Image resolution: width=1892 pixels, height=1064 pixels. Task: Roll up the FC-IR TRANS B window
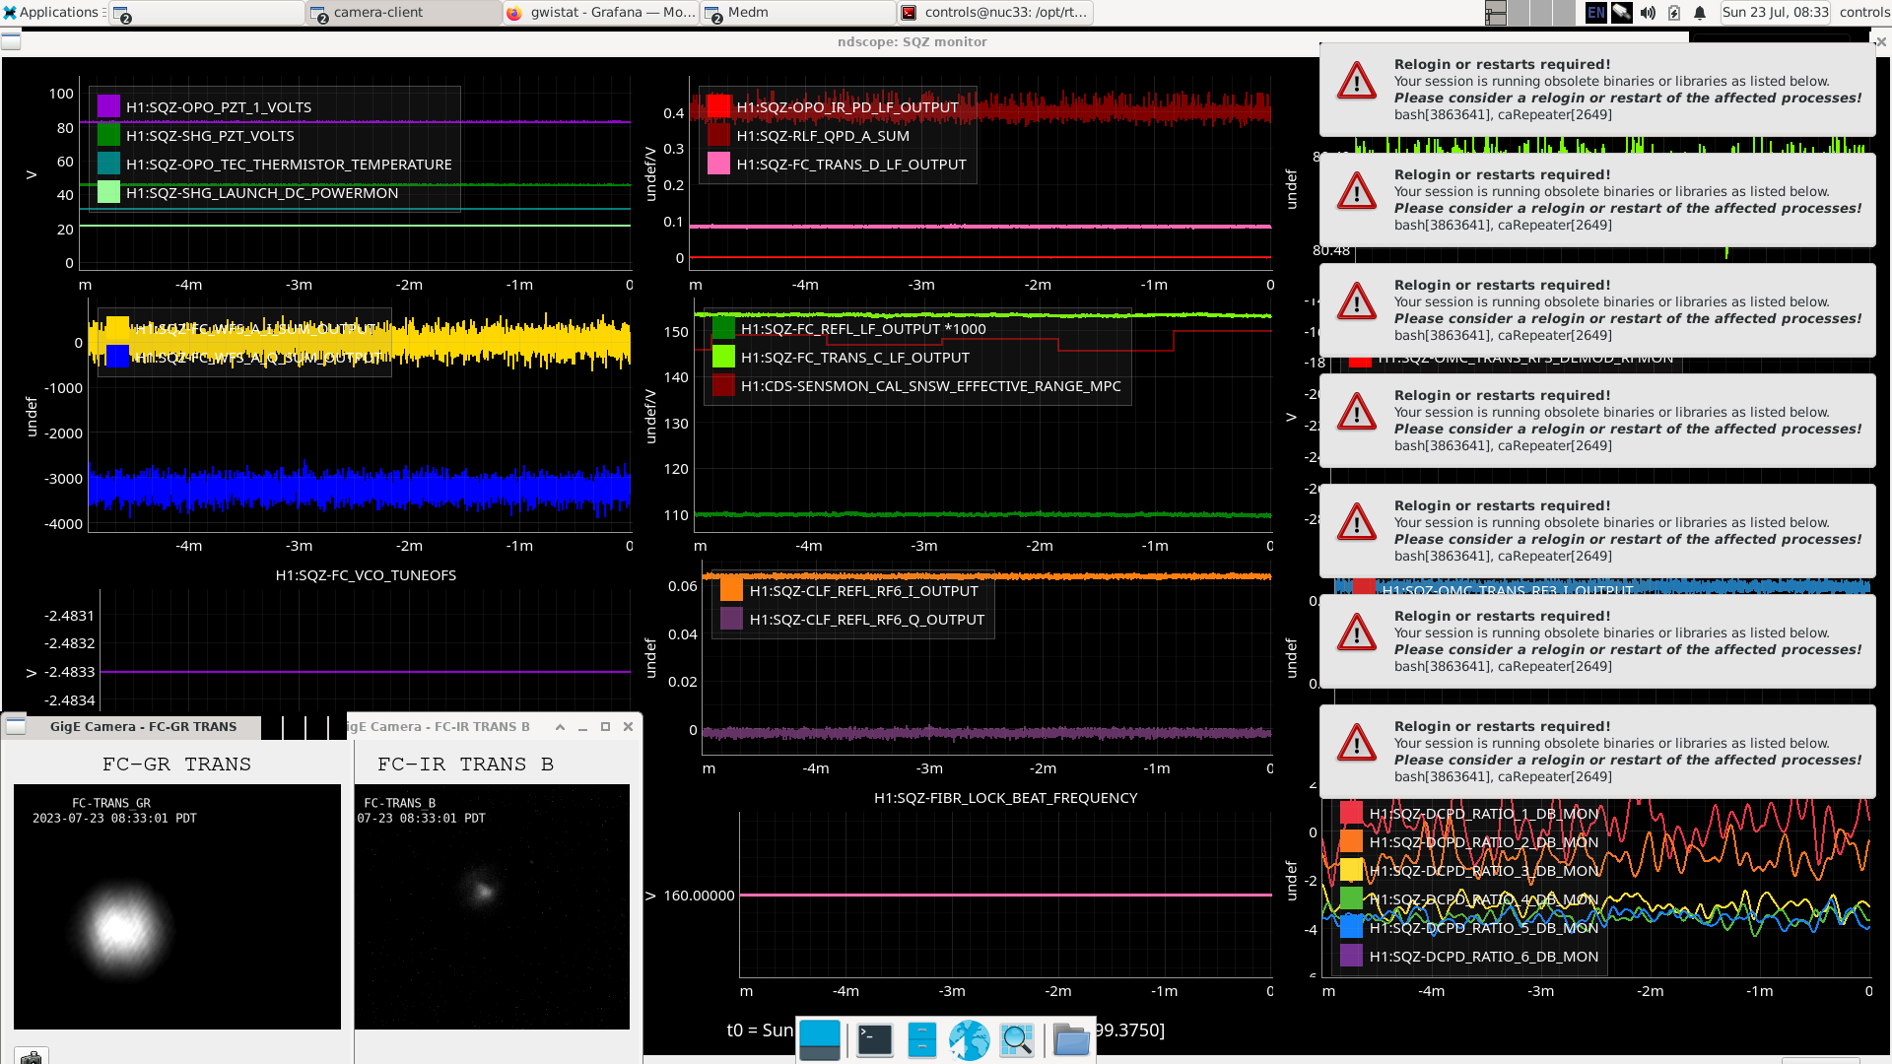tap(560, 727)
